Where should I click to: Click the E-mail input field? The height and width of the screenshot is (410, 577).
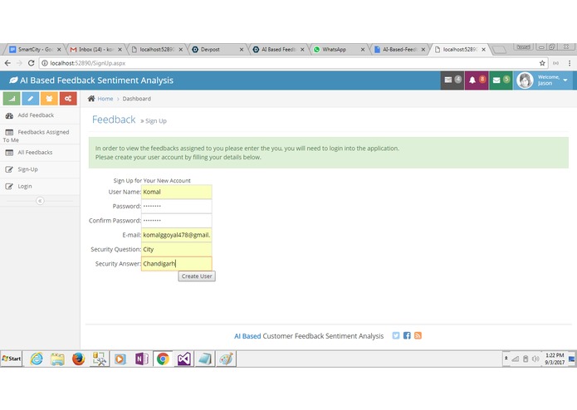pos(176,235)
